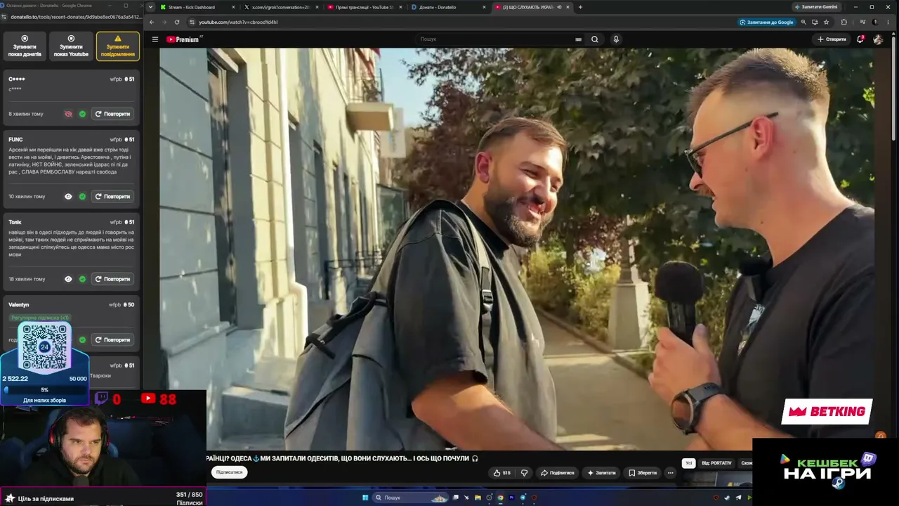Open Chrome three-dot menu
The width and height of the screenshot is (899, 506).
888,22
